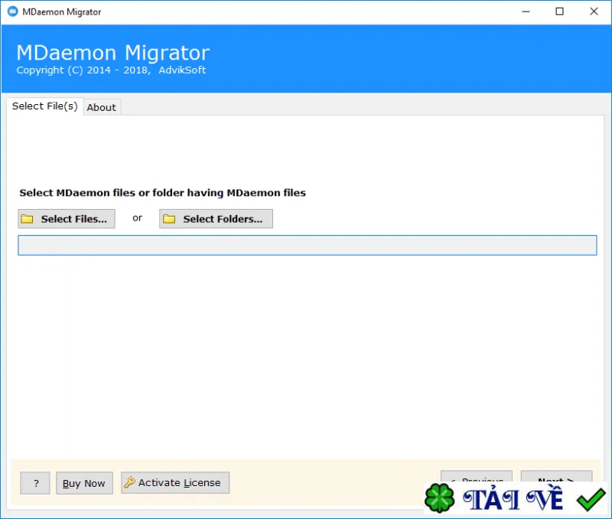Click the MDaemon Migrator title bar app icon
The image size is (612, 519).
[12, 11]
